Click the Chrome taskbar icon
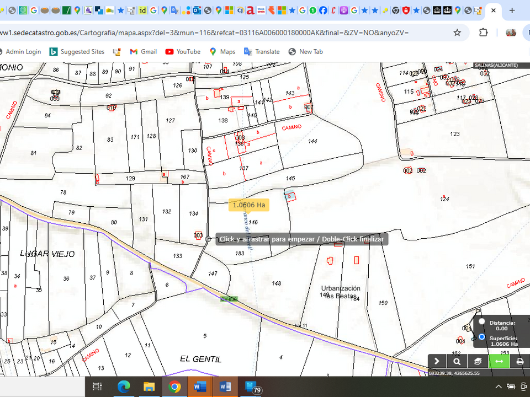 174,387
